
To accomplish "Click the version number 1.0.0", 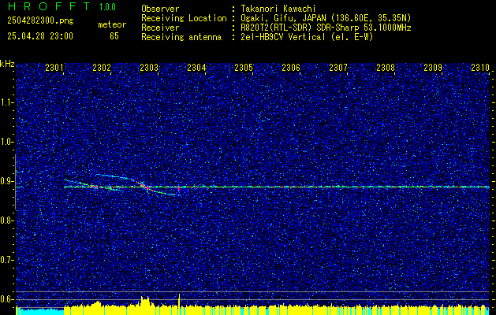I will (107, 7).
